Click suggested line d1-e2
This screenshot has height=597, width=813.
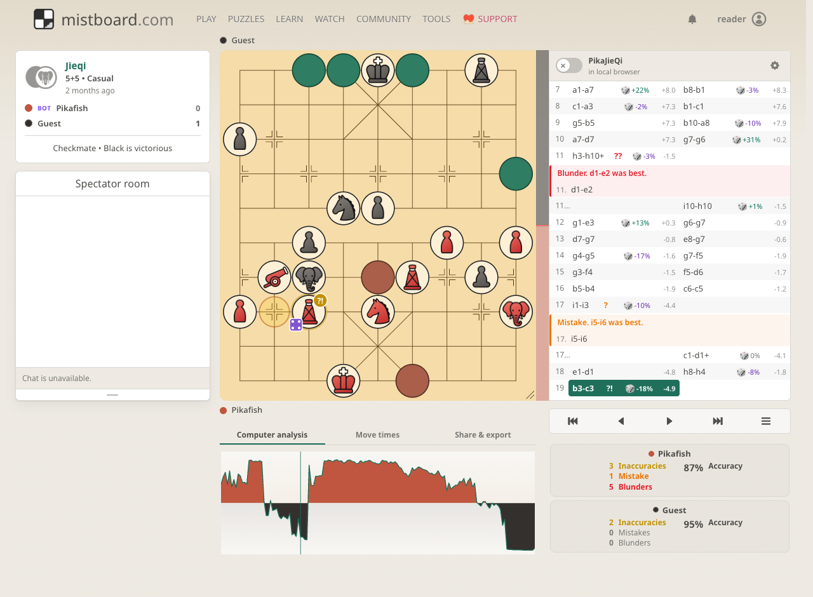pyautogui.click(x=582, y=189)
